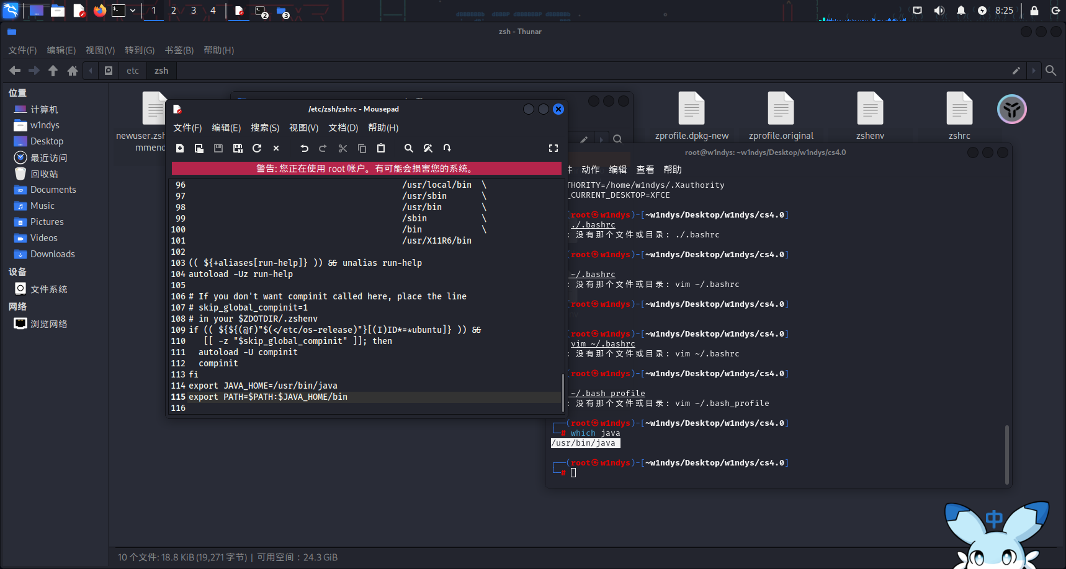Switch to workspace 2 in the panel
The image size is (1066, 569).
pos(174,11)
